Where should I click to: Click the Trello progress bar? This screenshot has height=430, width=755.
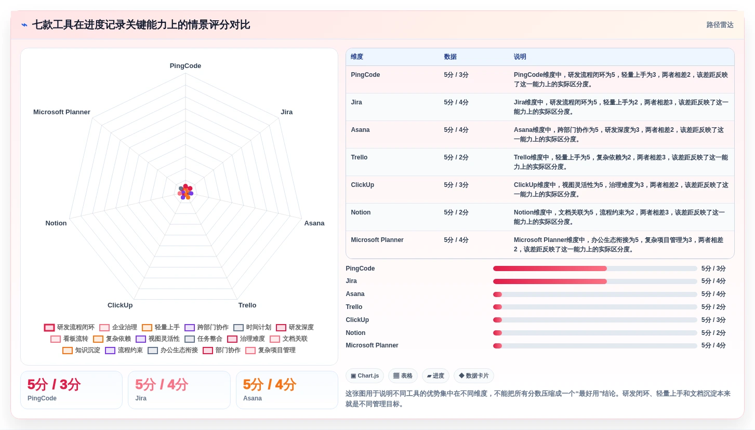[595, 307]
